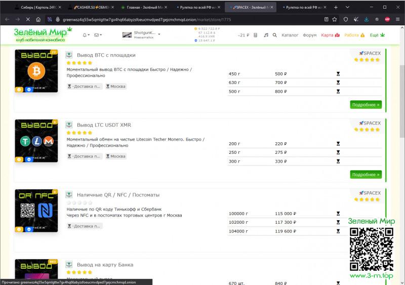Click the music note icon in header
This screenshot has height=285, width=405.
coord(266,35)
